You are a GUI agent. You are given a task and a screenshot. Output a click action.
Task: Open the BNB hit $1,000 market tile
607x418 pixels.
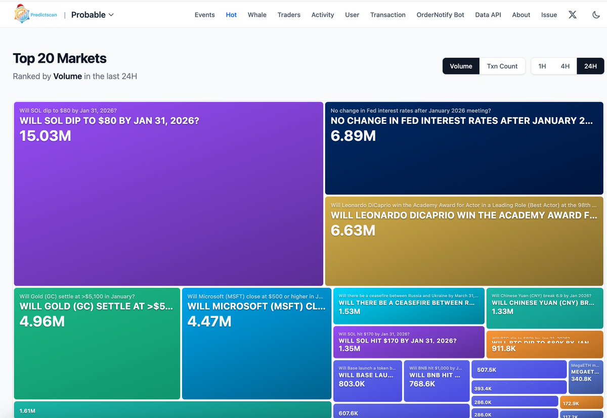(x=437, y=381)
